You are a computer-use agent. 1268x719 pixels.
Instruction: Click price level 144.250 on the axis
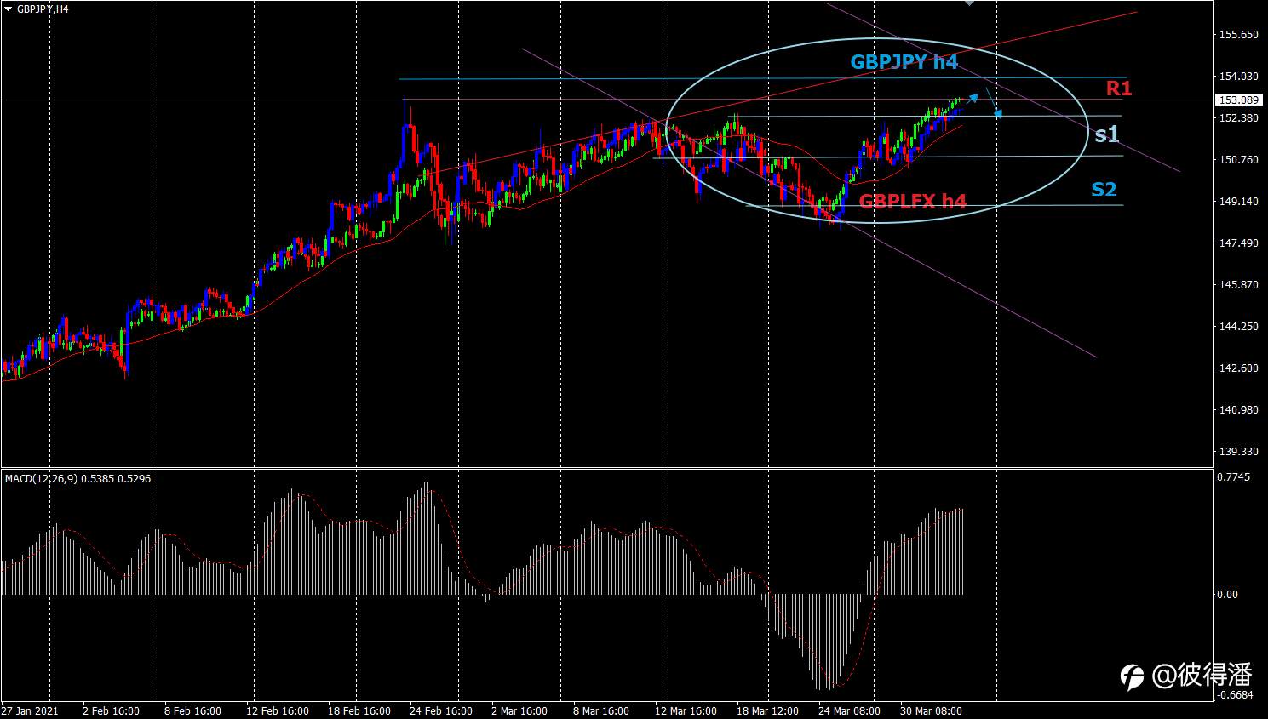1239,327
